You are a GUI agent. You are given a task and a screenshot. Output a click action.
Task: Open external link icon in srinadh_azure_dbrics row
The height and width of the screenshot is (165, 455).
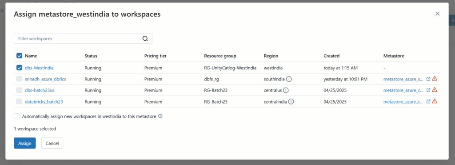(428, 79)
